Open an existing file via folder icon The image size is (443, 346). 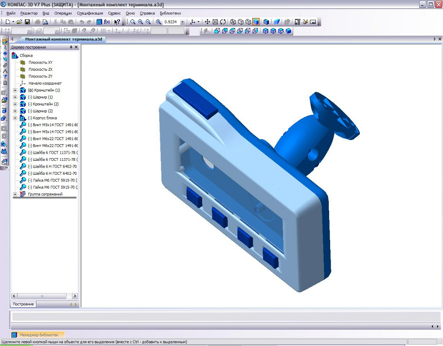pos(20,22)
